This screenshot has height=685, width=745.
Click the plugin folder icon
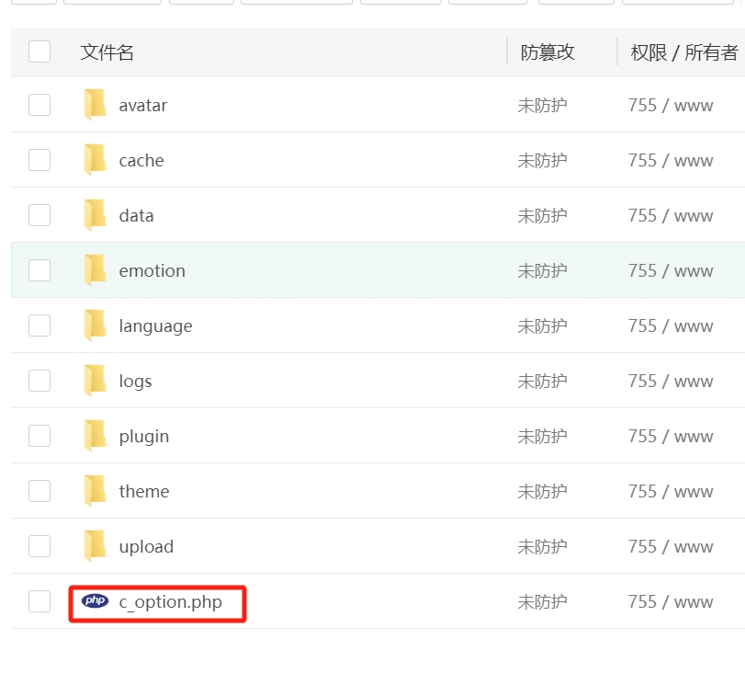[x=95, y=436]
